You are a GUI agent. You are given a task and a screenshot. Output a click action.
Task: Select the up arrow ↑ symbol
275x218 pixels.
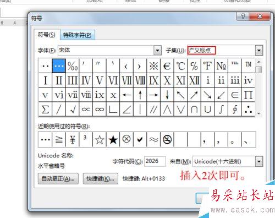click(140, 95)
